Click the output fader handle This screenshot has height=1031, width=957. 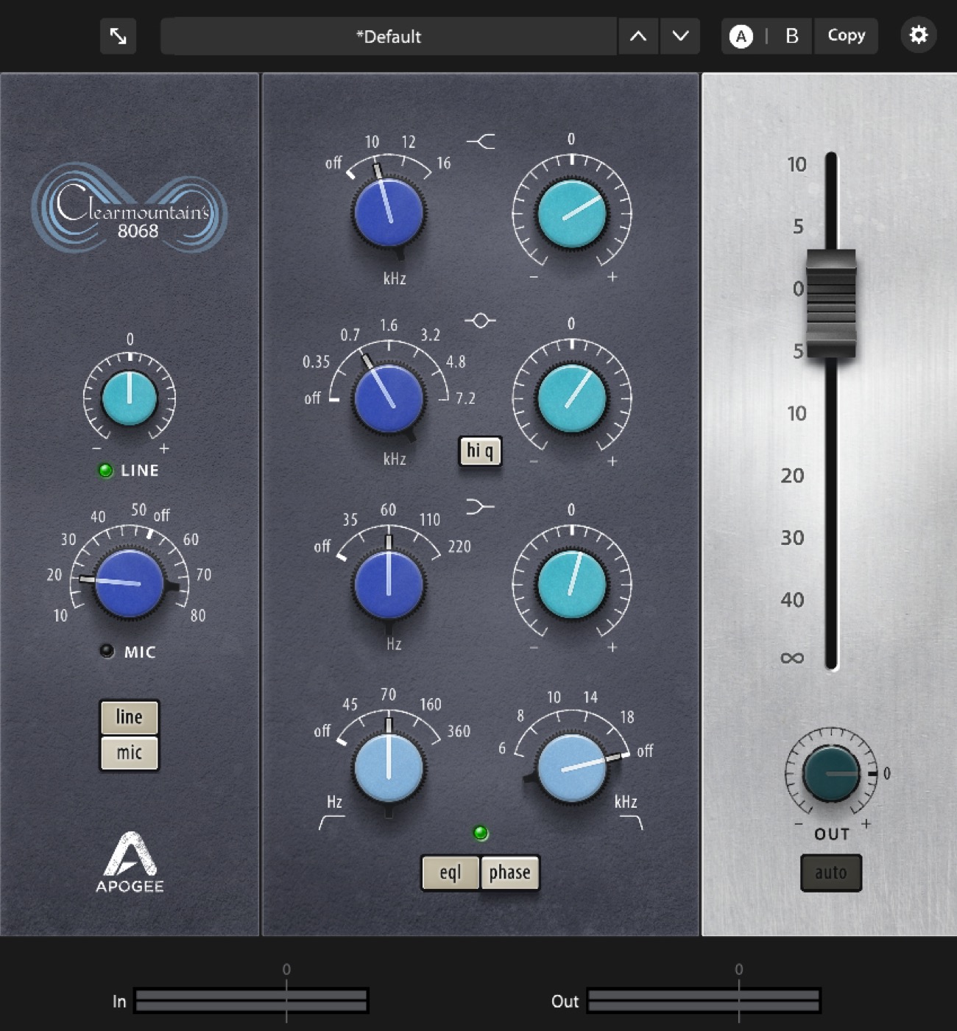(831, 303)
